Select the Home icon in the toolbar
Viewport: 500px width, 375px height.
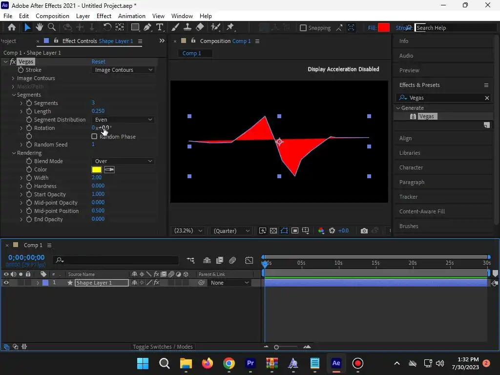12,27
